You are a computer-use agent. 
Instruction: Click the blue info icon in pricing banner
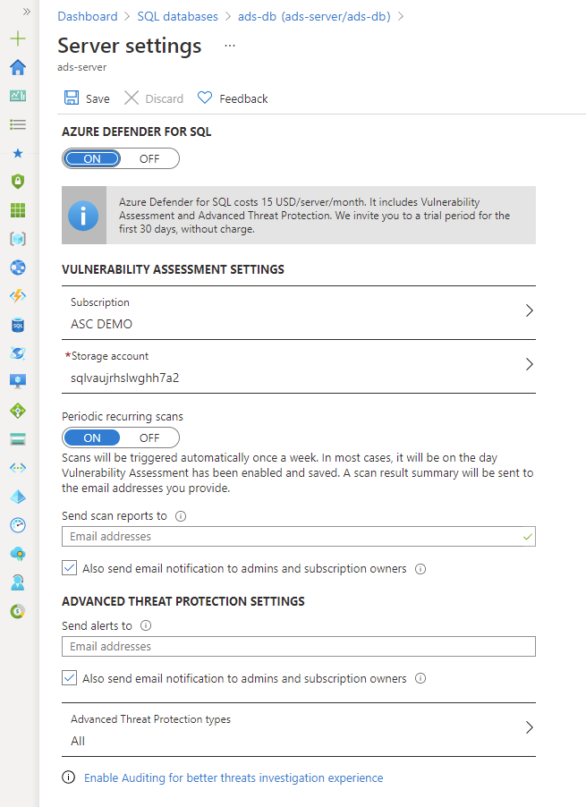coord(83,215)
